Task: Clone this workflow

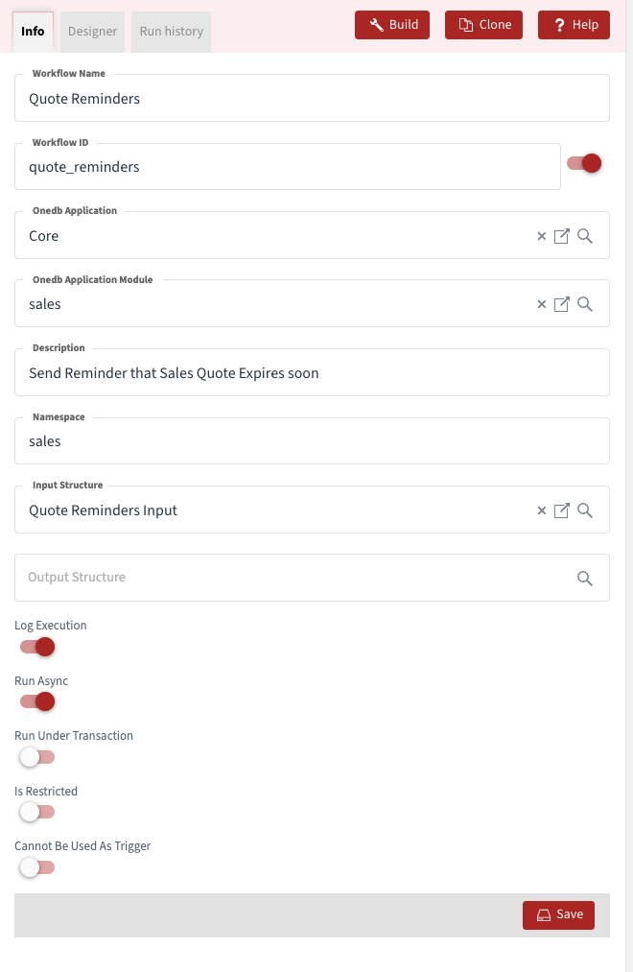Action: 483,24
